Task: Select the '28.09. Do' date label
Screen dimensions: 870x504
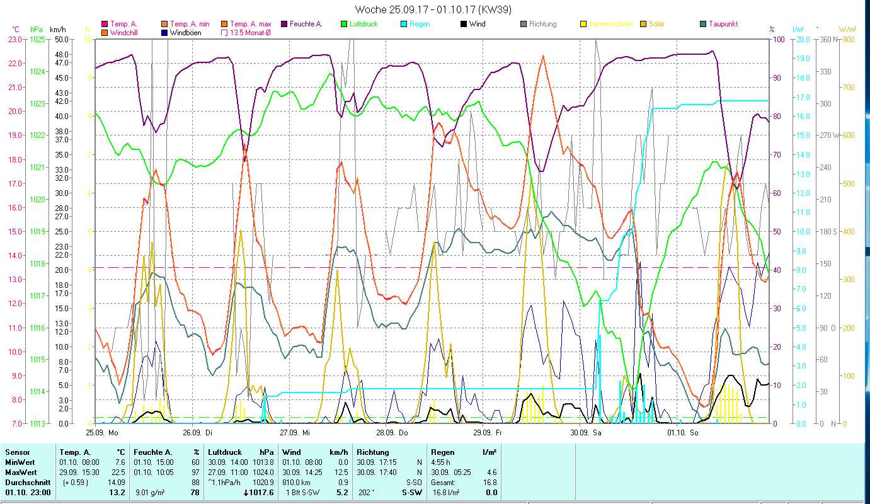Action: [x=392, y=433]
